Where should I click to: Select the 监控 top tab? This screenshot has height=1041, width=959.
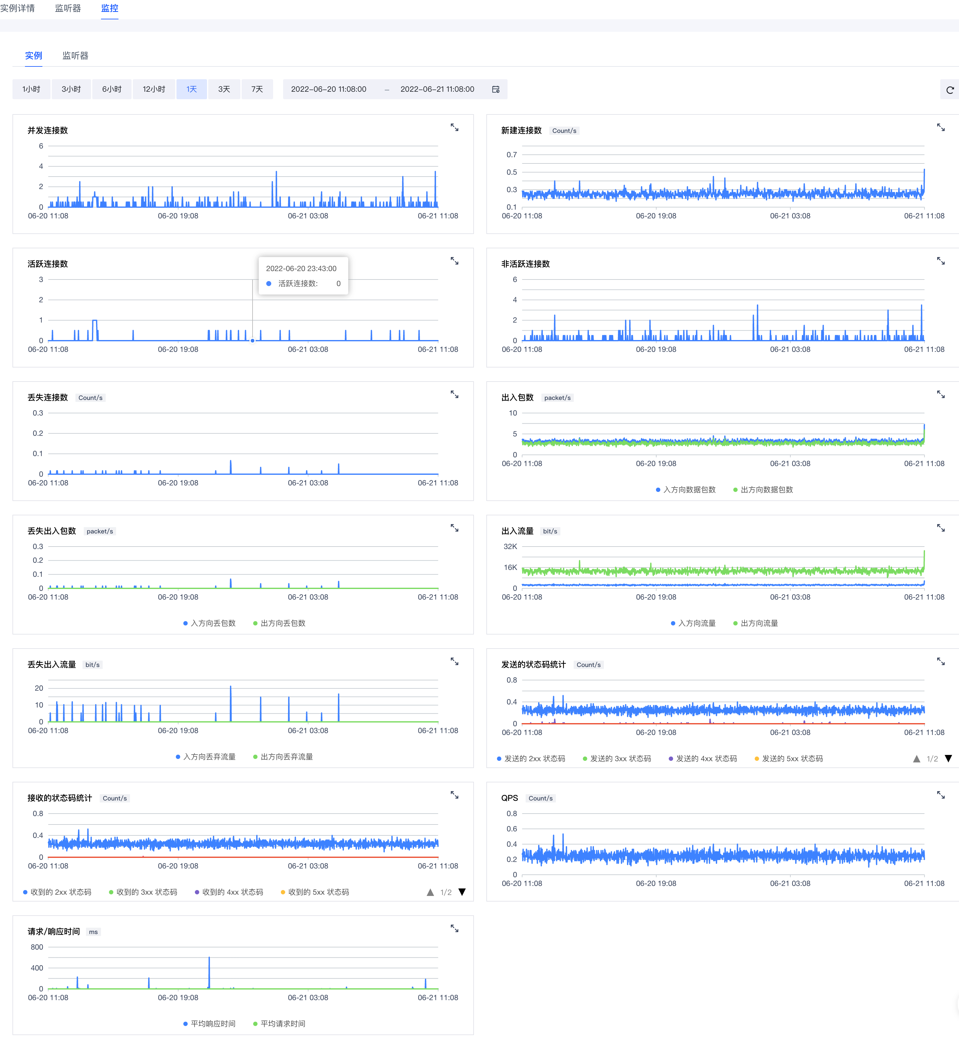pyautogui.click(x=109, y=8)
